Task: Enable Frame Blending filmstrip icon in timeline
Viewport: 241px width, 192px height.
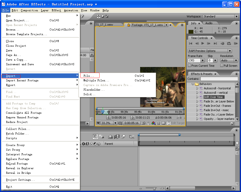Action: point(117,137)
